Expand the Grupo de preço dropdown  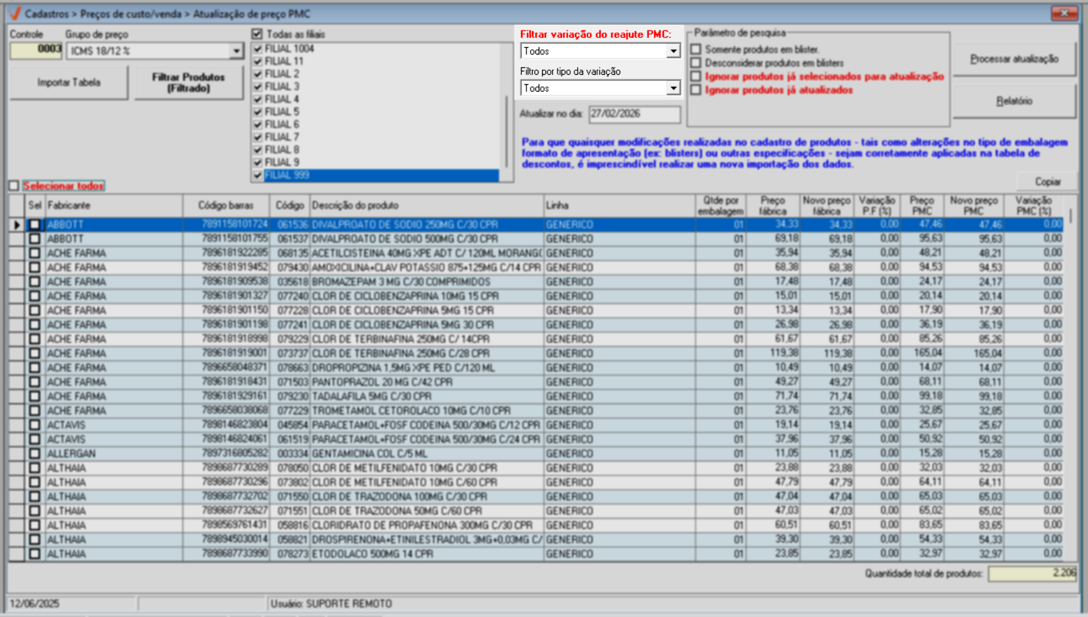pos(236,51)
